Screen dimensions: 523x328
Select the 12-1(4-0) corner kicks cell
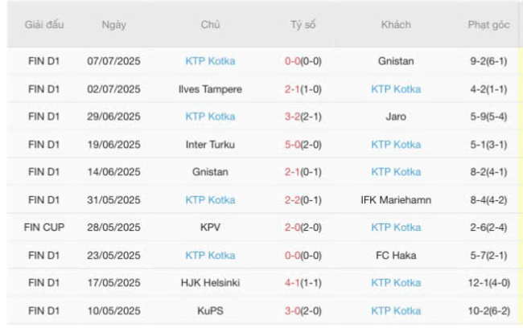pos(488,283)
